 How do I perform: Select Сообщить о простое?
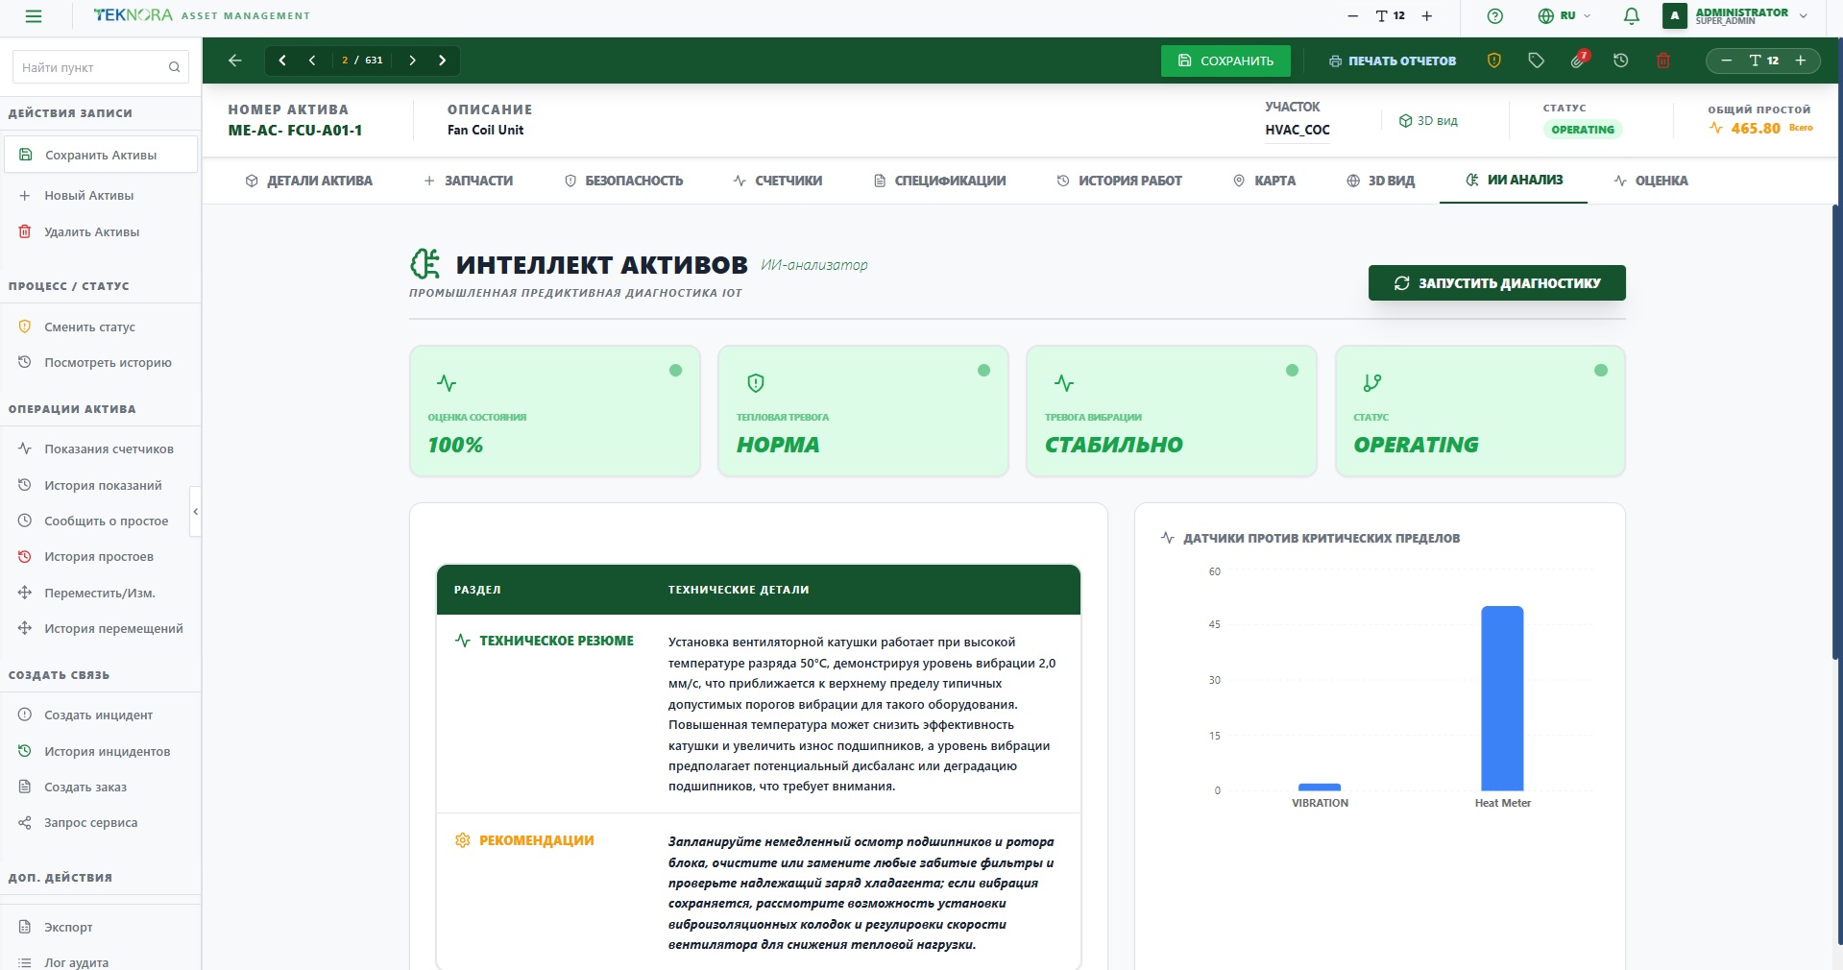click(x=100, y=521)
